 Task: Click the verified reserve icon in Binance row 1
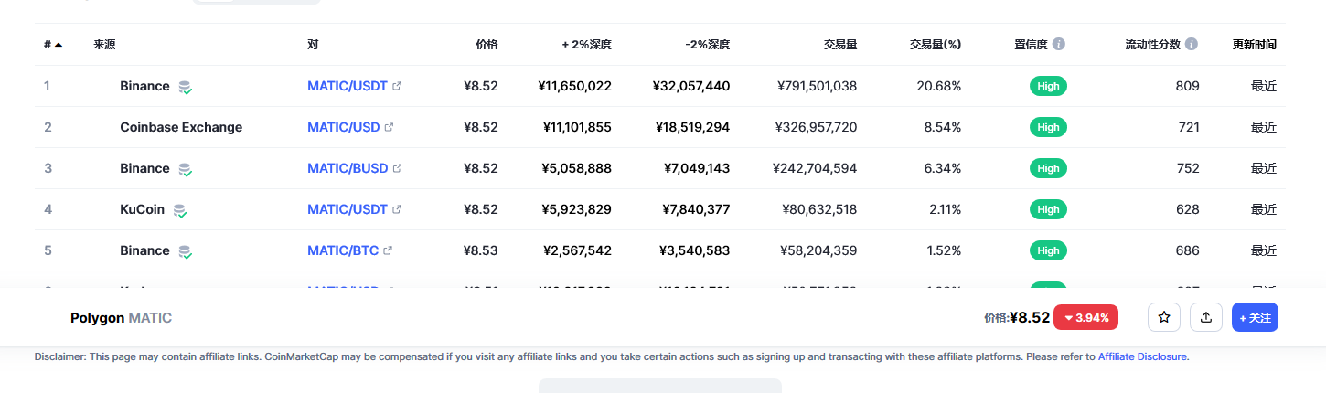[x=185, y=87]
